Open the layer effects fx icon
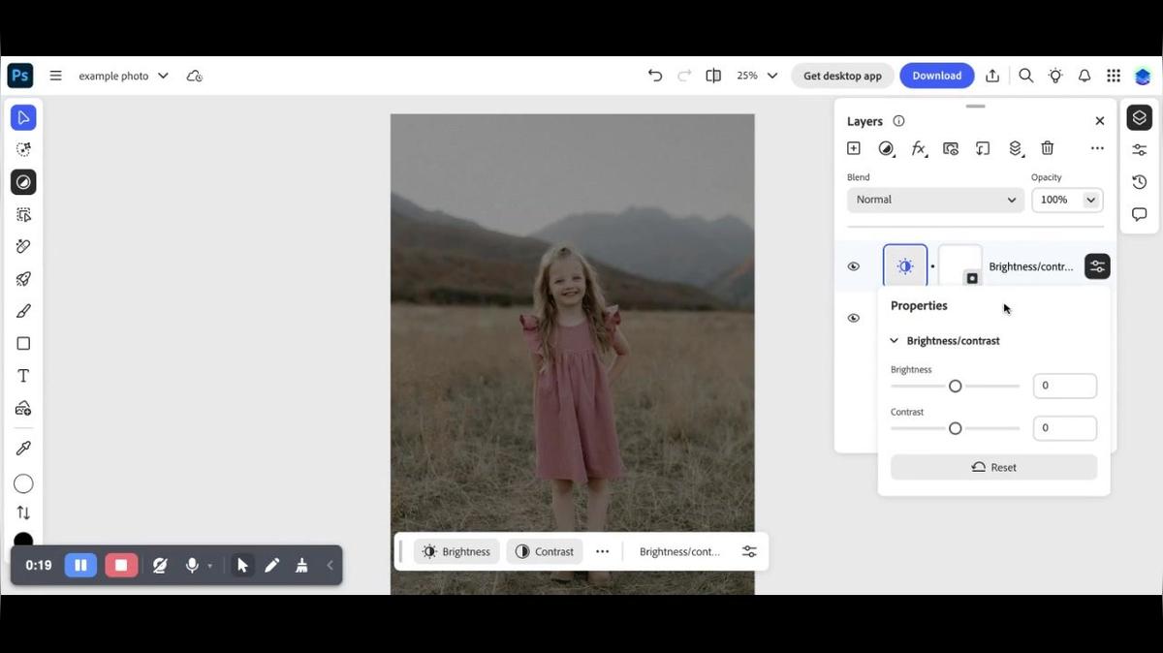 [x=918, y=148]
